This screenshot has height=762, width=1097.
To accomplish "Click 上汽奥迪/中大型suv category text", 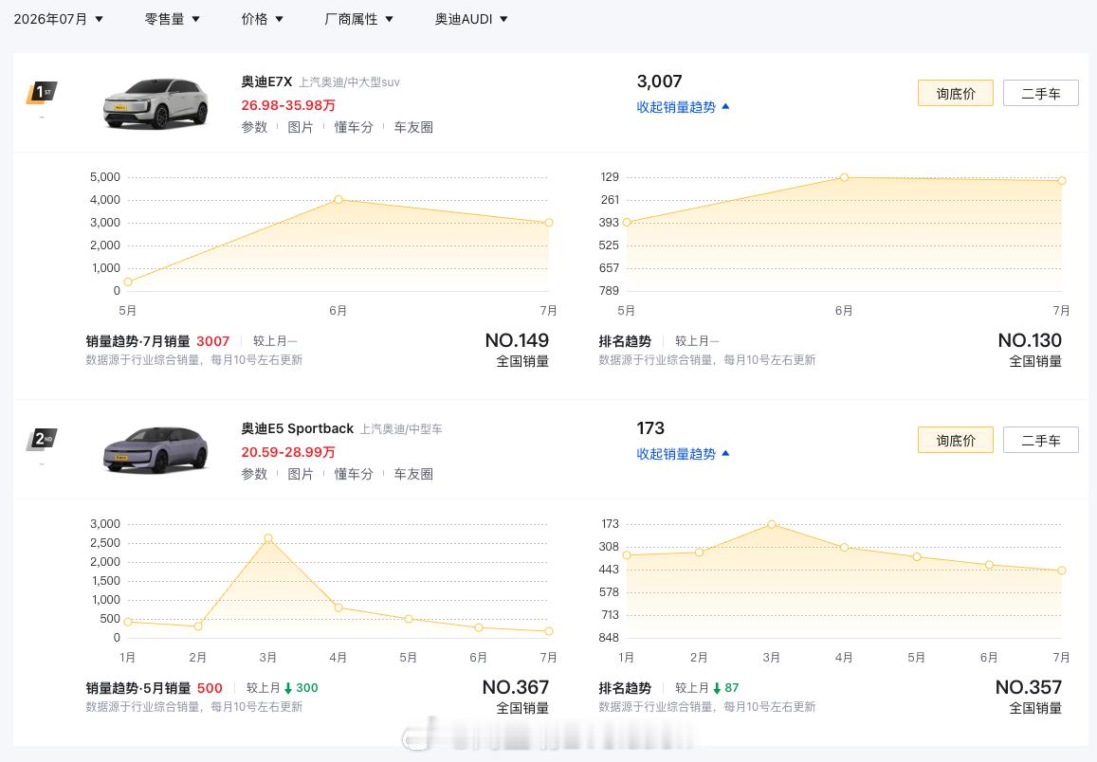I will (x=349, y=82).
